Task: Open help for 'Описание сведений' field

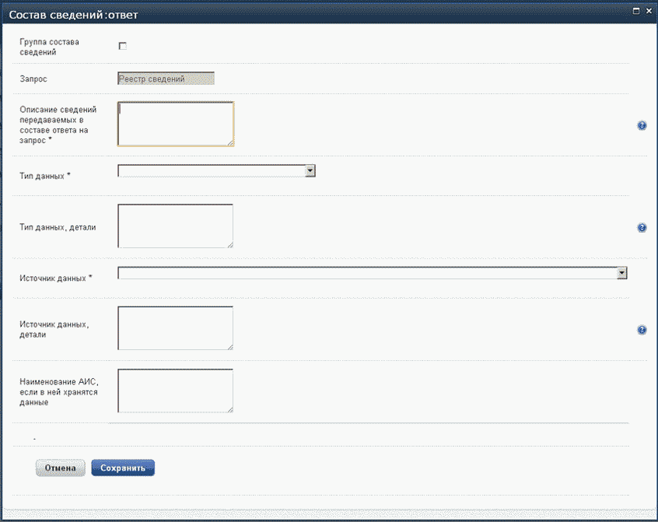Action: point(642,125)
